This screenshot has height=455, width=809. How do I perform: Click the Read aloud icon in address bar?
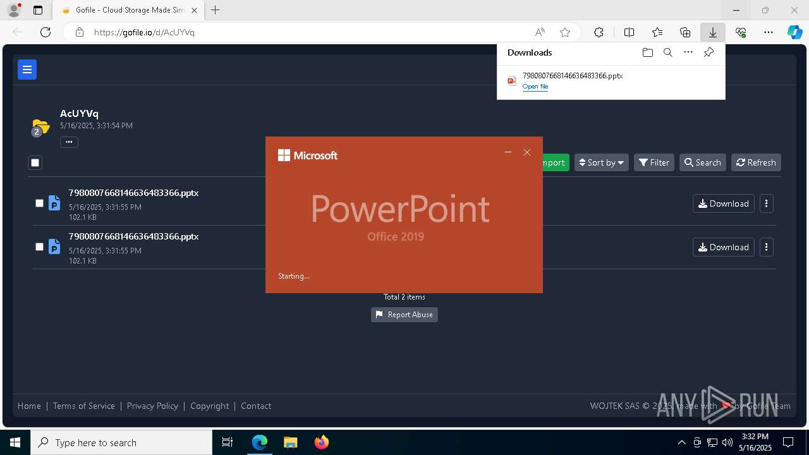click(540, 32)
